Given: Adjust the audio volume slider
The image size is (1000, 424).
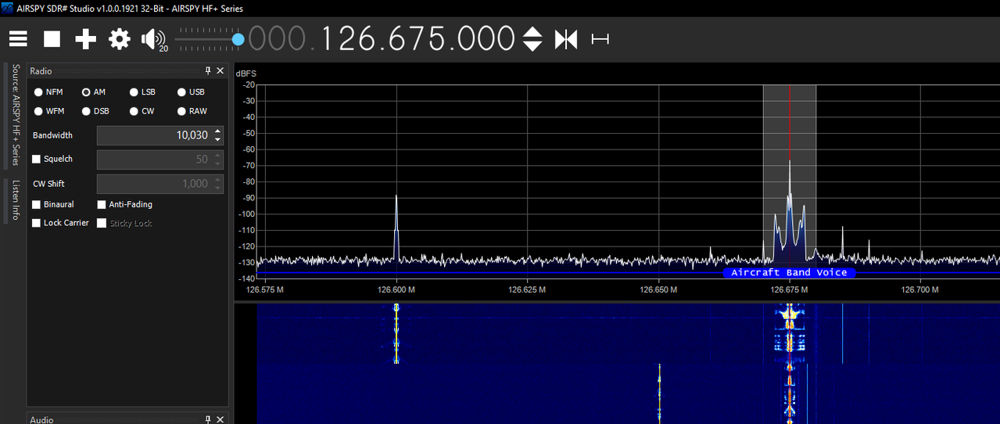Looking at the screenshot, I should point(210,38).
